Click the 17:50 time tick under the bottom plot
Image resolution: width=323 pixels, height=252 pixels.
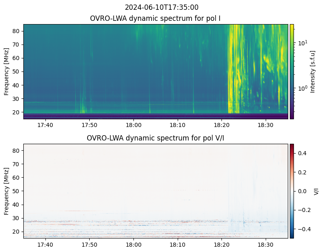point(89,244)
